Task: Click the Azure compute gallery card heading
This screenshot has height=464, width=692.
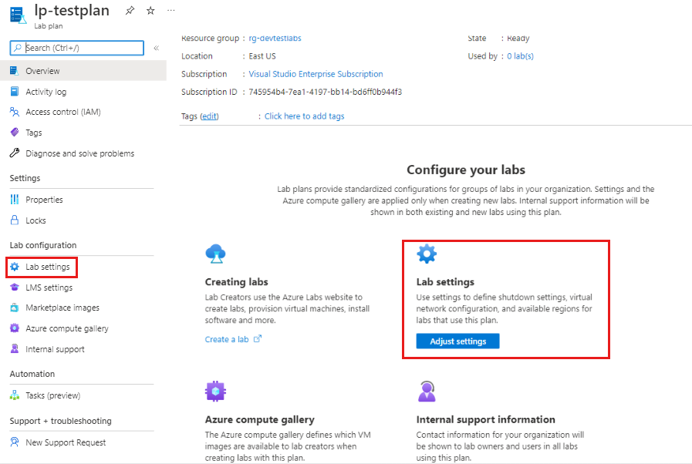Action: pyautogui.click(x=259, y=419)
